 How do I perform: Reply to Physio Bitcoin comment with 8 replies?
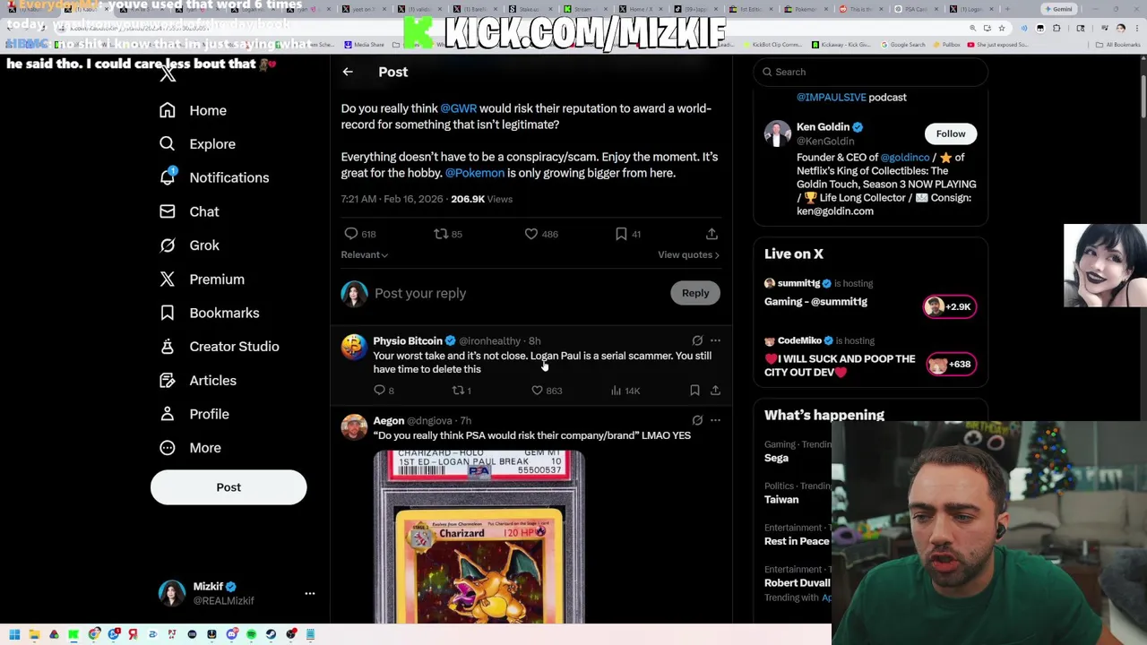[384, 391]
